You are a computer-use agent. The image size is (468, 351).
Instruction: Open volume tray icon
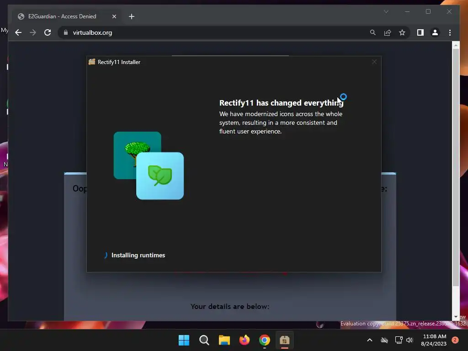409,340
